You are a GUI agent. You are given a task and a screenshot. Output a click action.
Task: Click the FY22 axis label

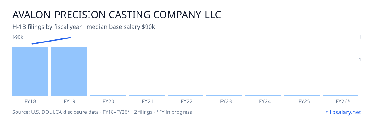[185, 101]
